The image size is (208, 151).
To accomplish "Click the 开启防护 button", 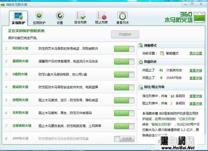I will click(x=125, y=34).
